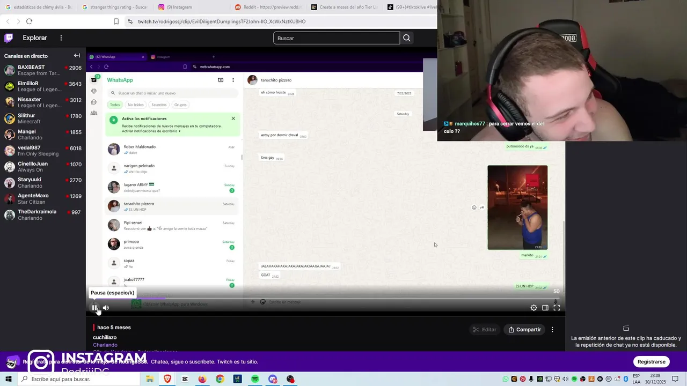
Task: Open the WhatsApp system tray icon
Action: tap(506, 379)
